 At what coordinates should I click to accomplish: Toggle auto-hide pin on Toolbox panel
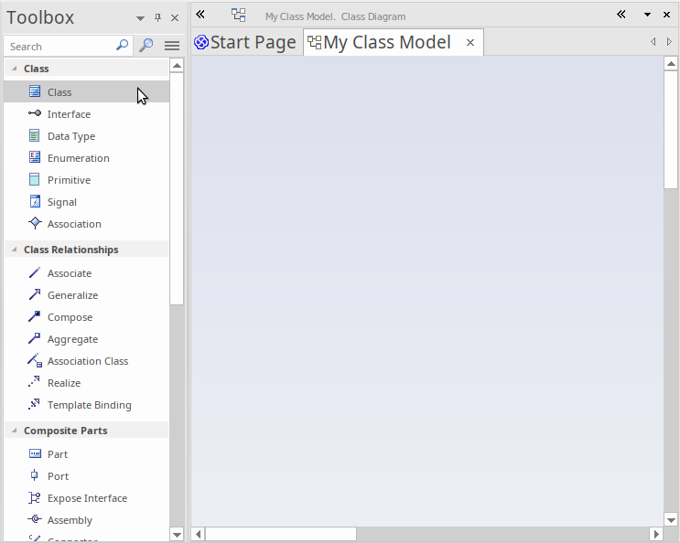pyautogui.click(x=157, y=18)
